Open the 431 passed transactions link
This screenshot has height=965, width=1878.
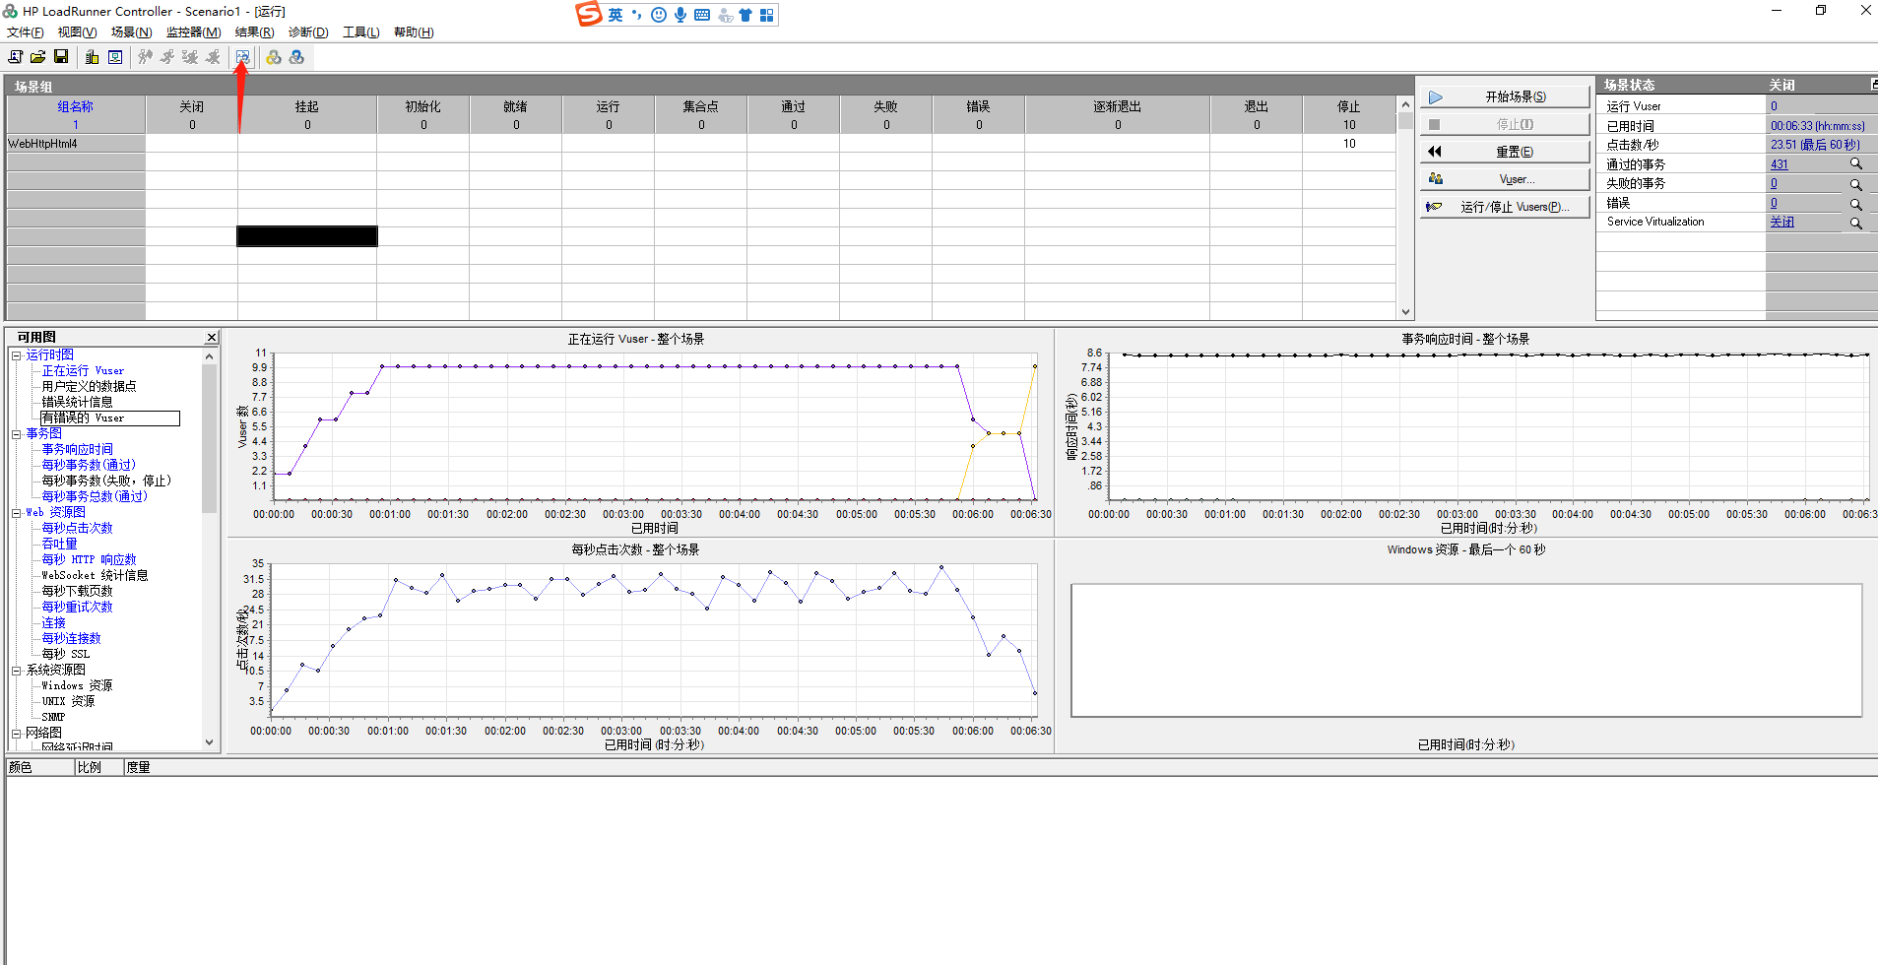pyautogui.click(x=1778, y=163)
